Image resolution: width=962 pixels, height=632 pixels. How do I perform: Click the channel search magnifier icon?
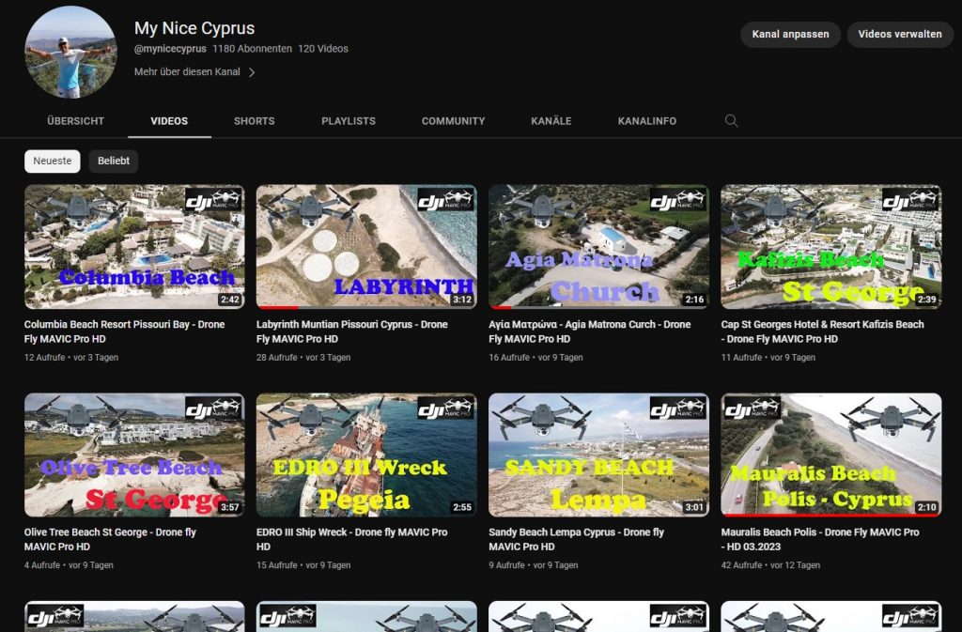click(731, 121)
